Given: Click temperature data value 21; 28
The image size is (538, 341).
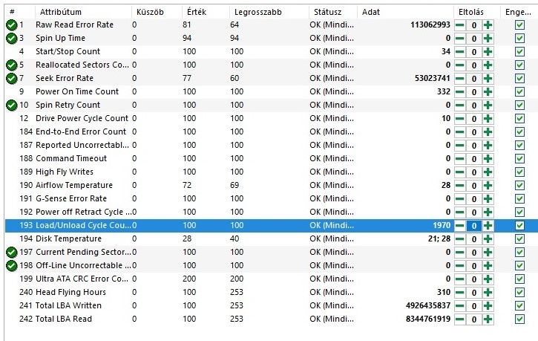Looking at the screenshot, I should 439,238.
